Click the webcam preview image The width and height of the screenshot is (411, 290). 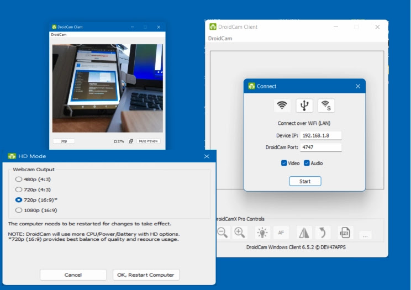(108, 88)
